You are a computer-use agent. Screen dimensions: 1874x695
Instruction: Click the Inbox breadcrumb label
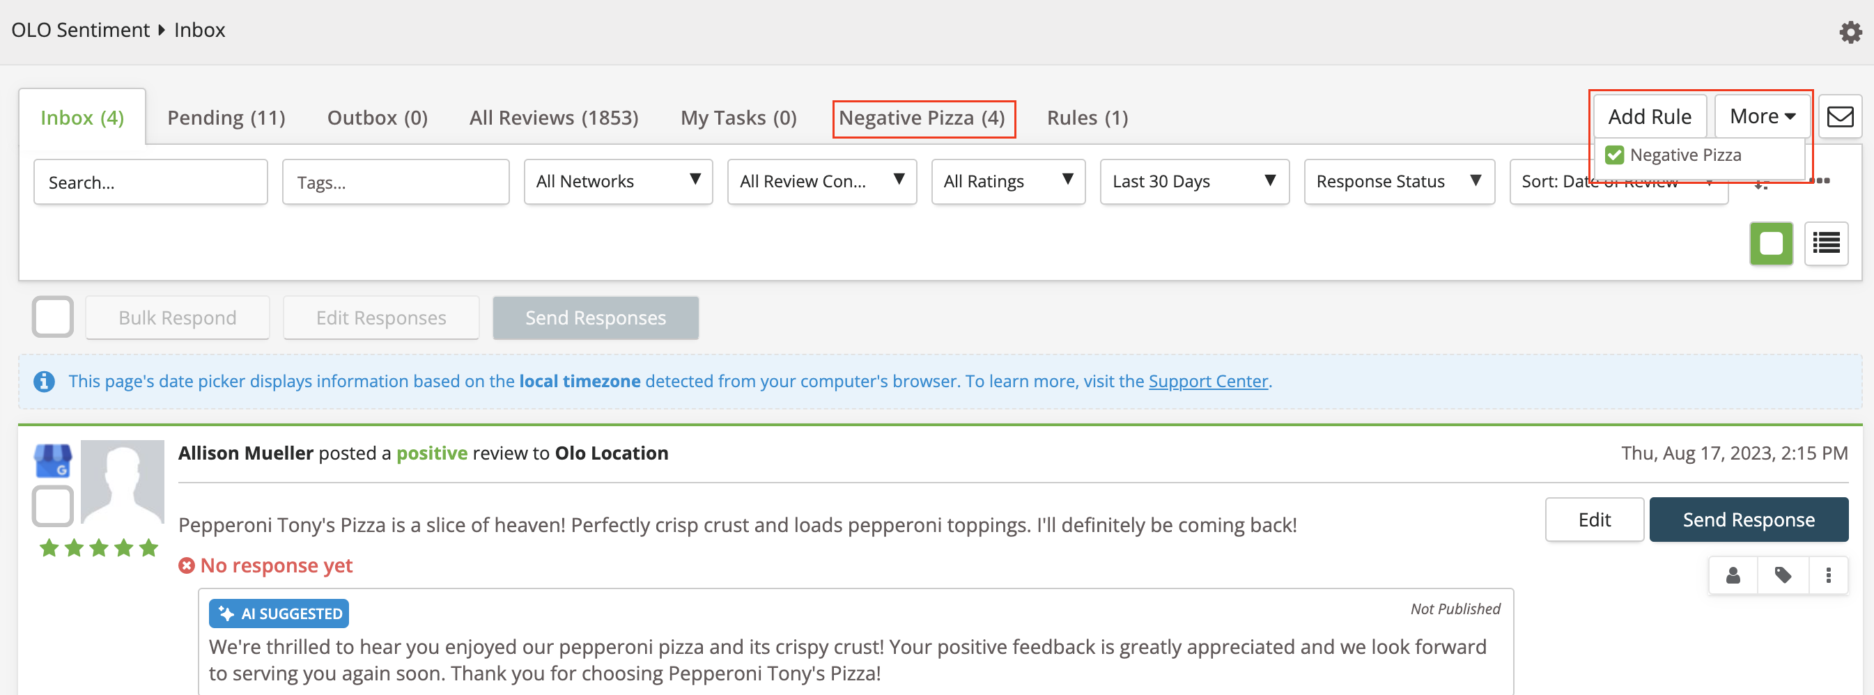(199, 30)
